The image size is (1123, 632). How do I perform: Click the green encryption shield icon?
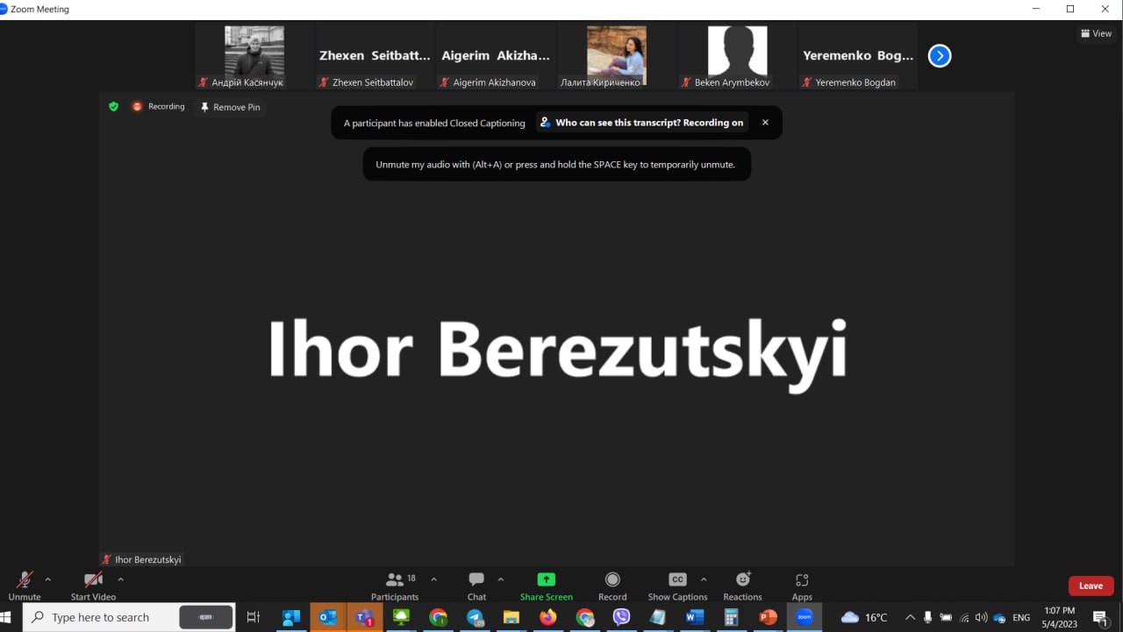pyautogui.click(x=113, y=107)
